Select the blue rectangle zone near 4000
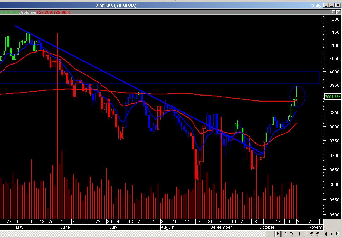Viewport: 342px width, 238px height. coord(160,78)
